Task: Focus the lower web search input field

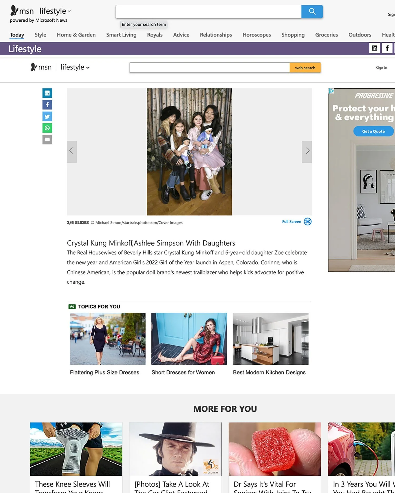Action: tap(210, 68)
